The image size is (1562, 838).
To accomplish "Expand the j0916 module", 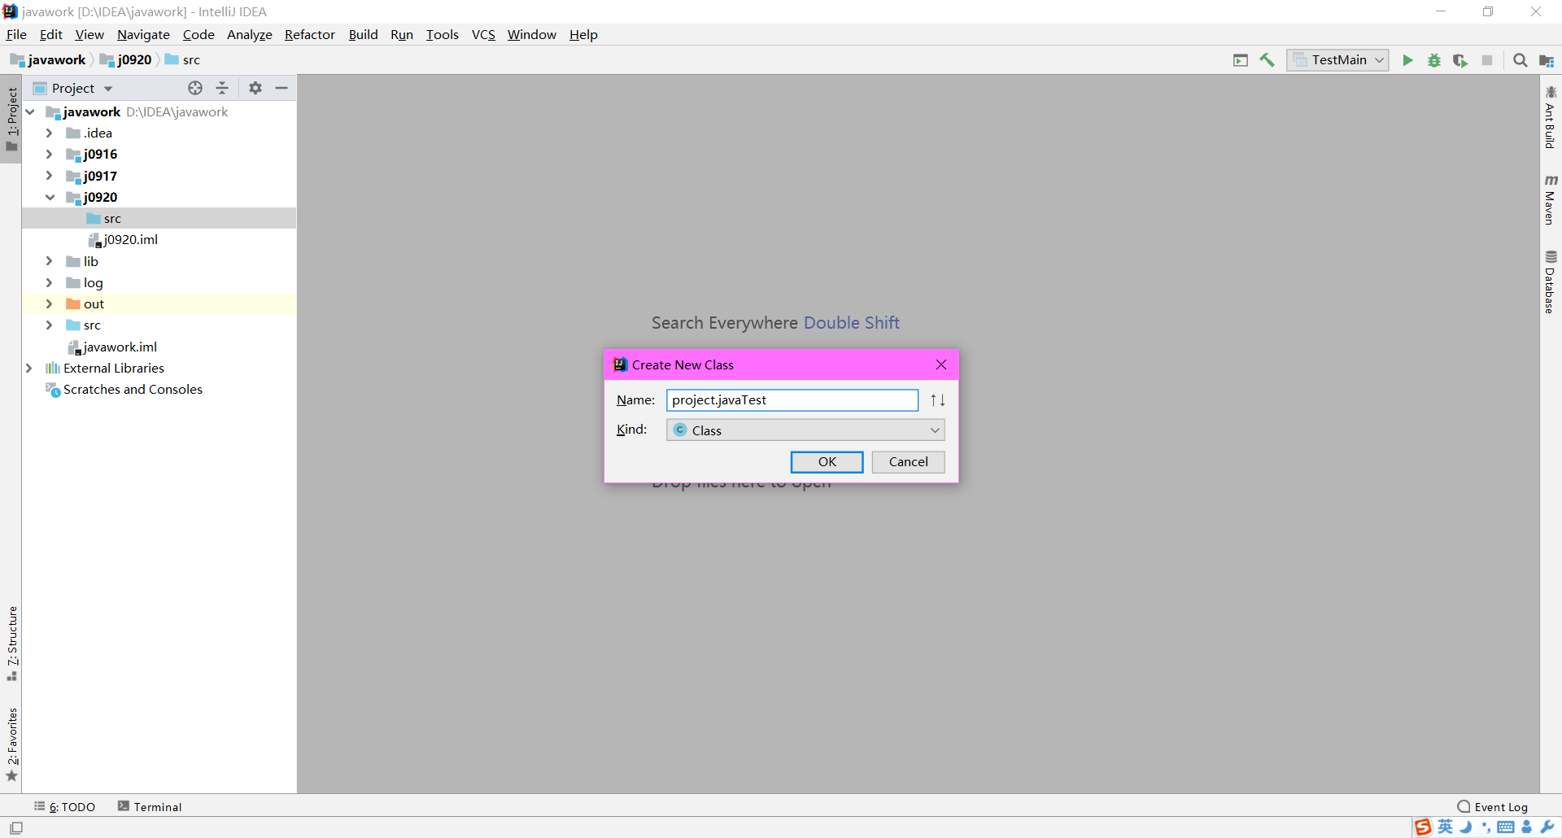I will point(50,154).
